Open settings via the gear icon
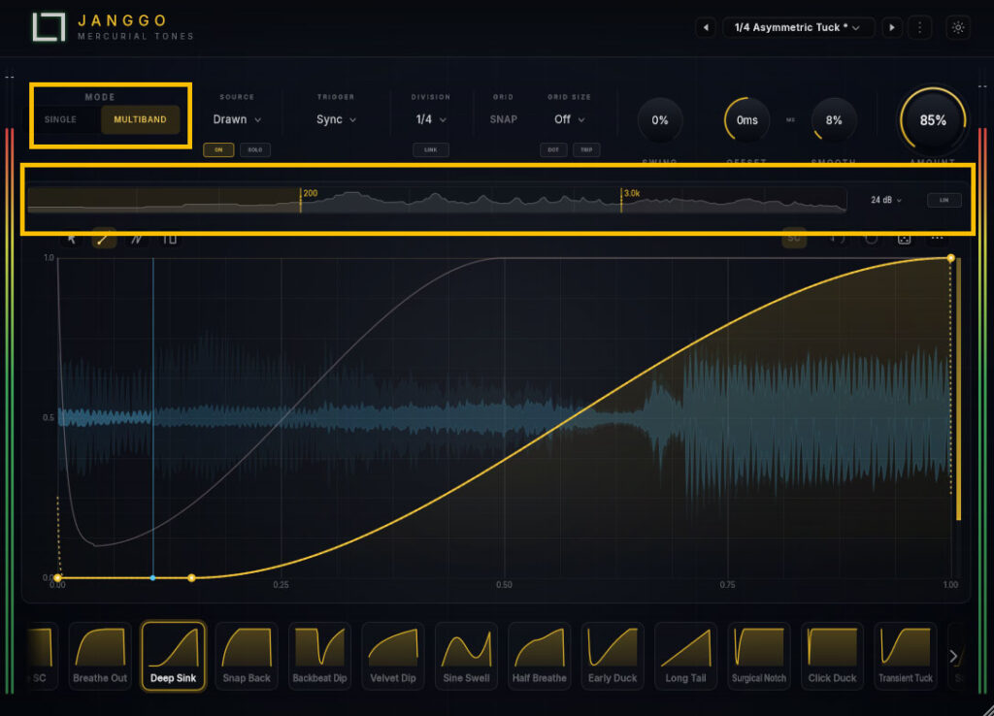 pos(958,27)
